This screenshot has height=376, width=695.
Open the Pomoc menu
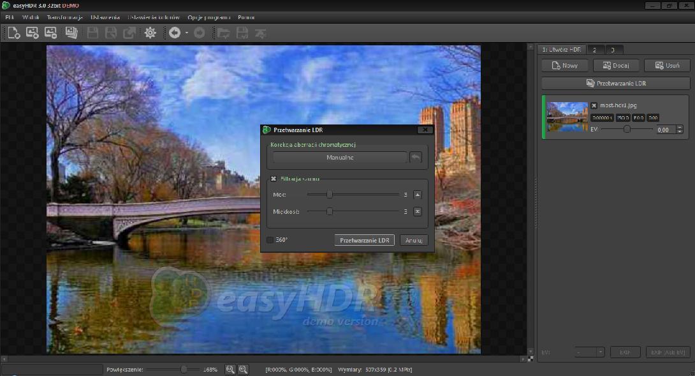[246, 17]
